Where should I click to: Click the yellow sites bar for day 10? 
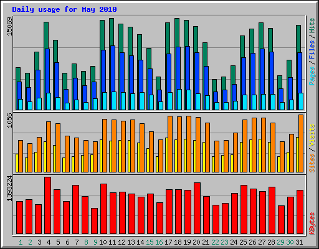101,156
